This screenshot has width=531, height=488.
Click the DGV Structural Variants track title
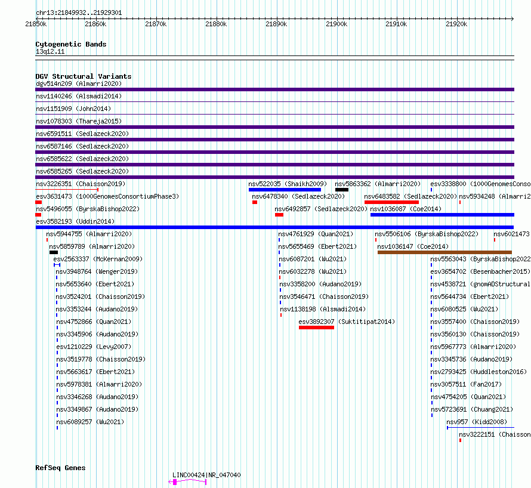(84, 76)
